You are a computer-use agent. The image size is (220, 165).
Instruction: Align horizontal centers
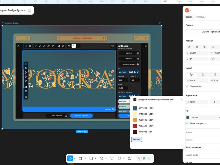197,47
